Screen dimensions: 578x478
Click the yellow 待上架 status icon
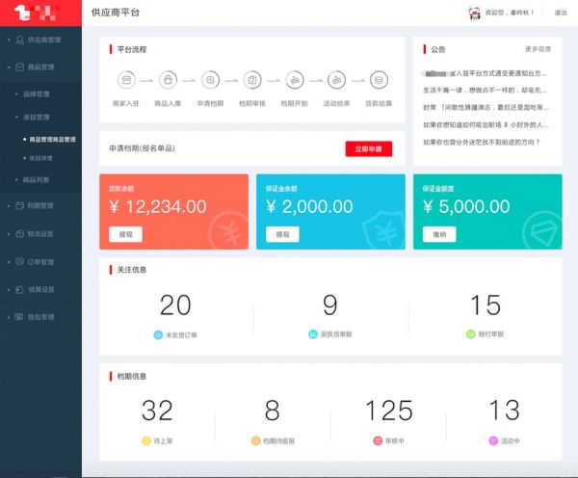pos(144,440)
